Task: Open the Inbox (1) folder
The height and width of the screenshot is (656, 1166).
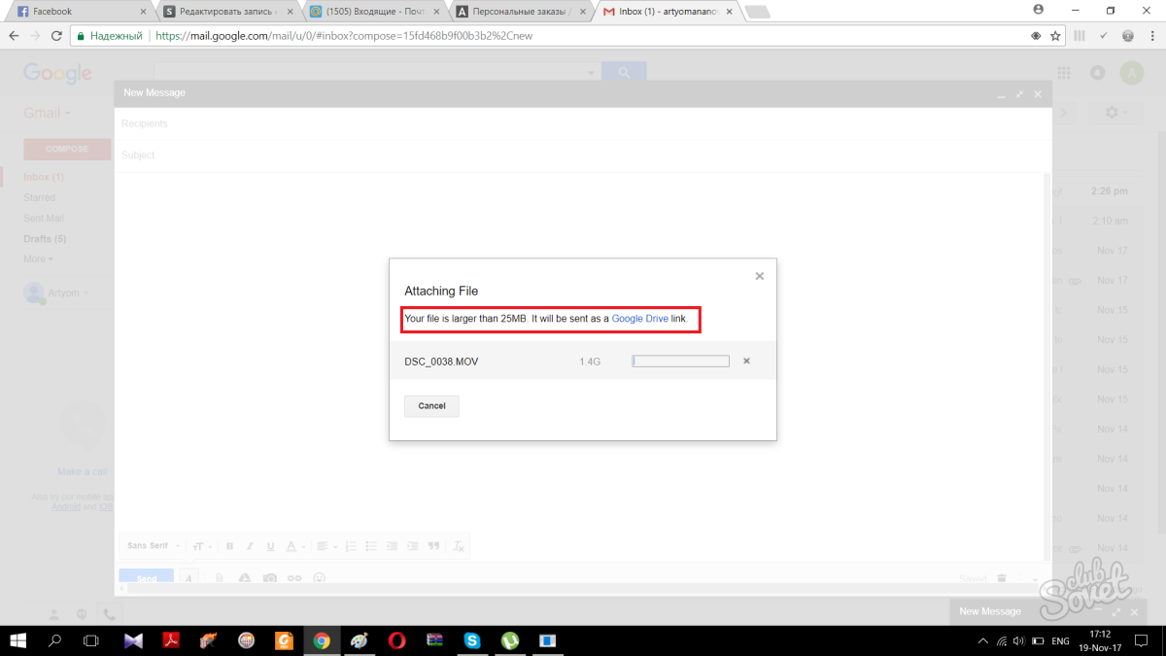Action: (44, 177)
